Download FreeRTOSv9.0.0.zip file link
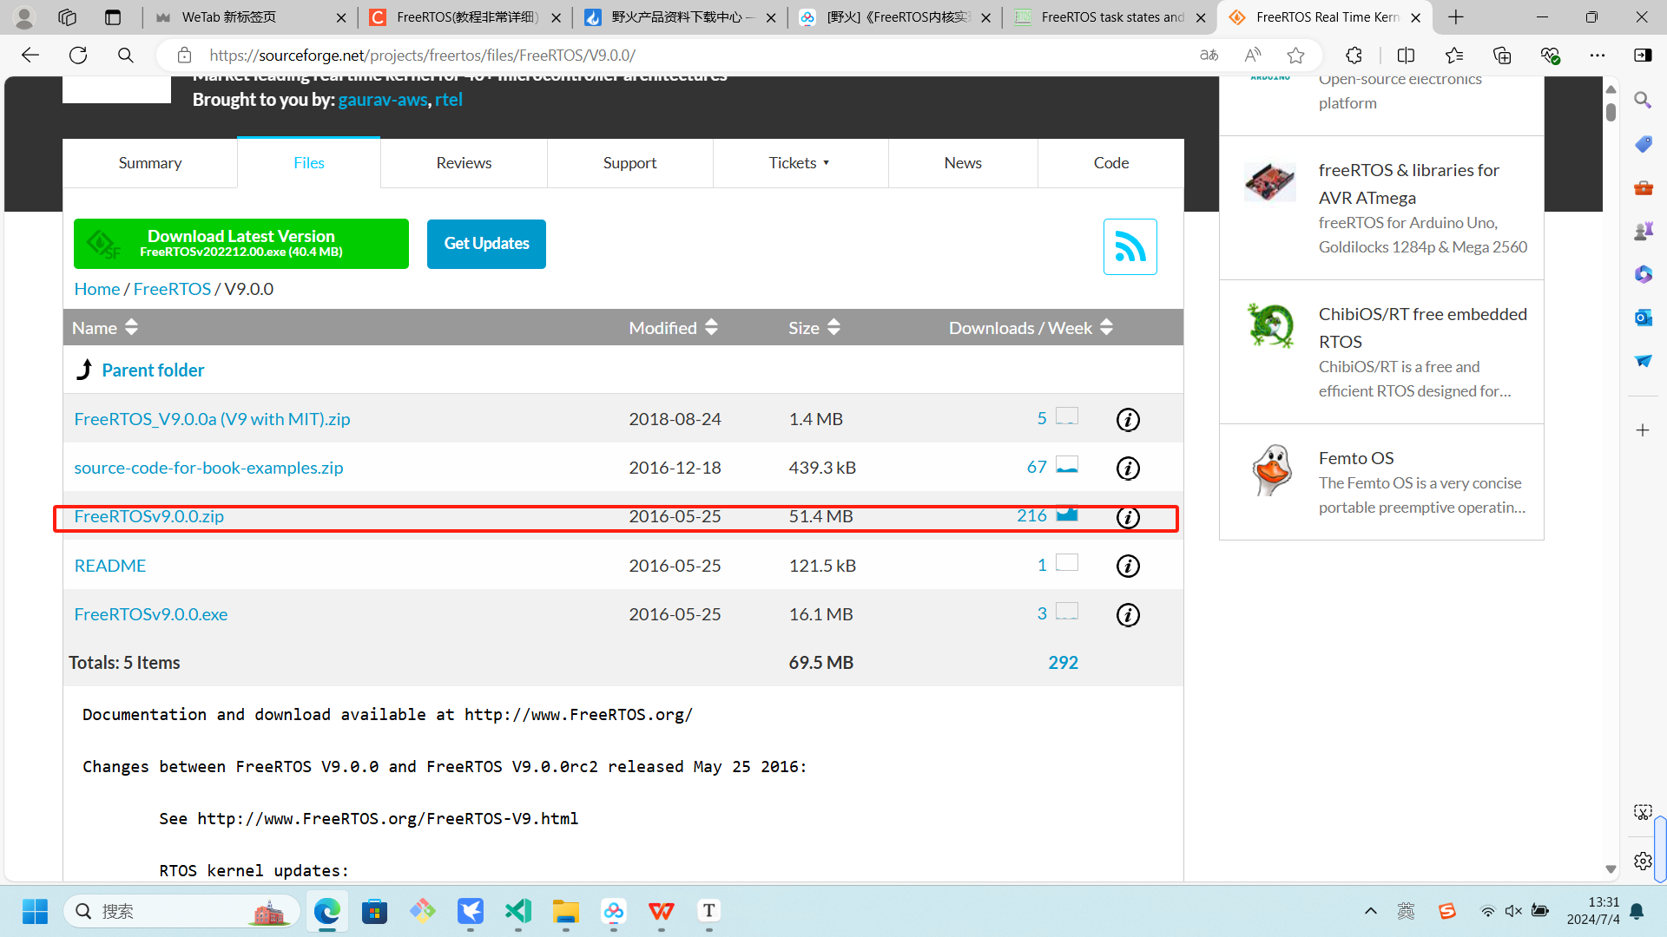The width and height of the screenshot is (1667, 937). (148, 516)
